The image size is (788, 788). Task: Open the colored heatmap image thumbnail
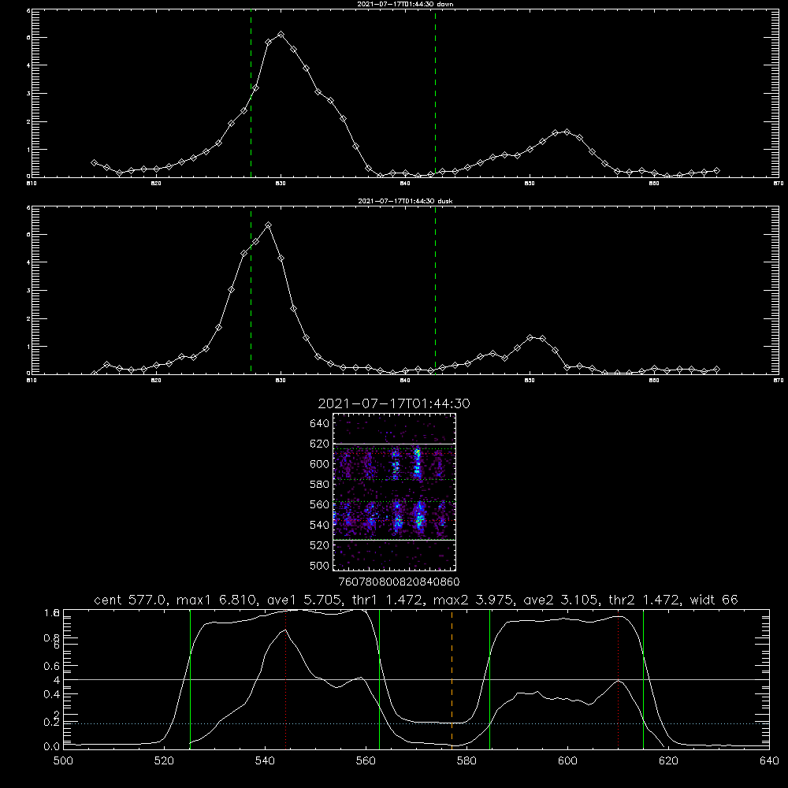[x=395, y=492]
